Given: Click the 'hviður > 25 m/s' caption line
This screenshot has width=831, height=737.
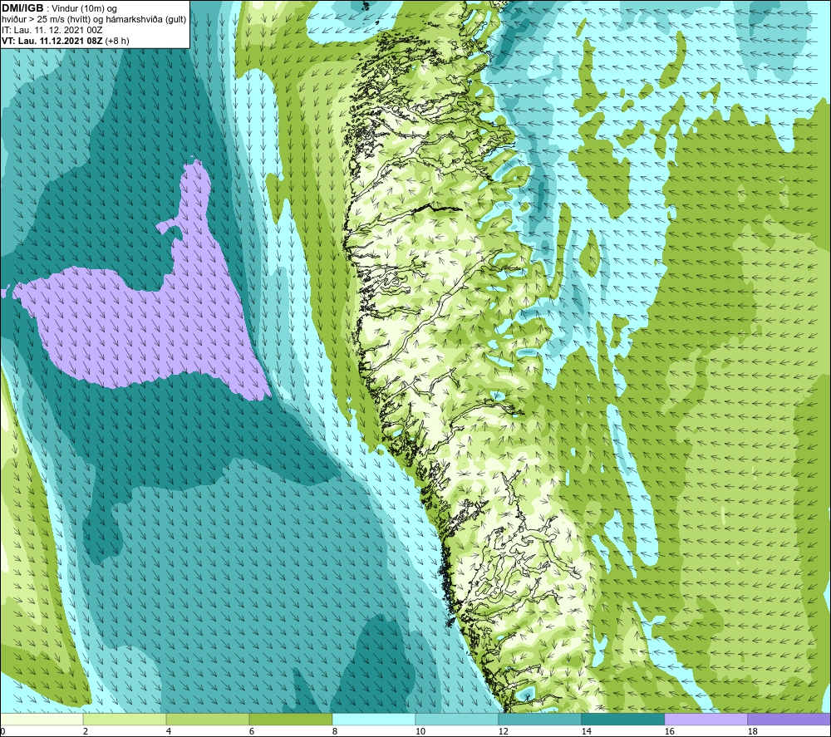Looking at the screenshot, I should 94,20.
